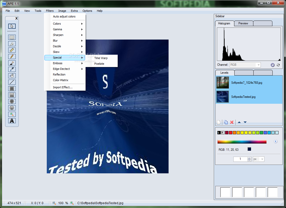Zoom in using status bar plus magnifier
This screenshot has width=286, height=208.
click(x=72, y=203)
